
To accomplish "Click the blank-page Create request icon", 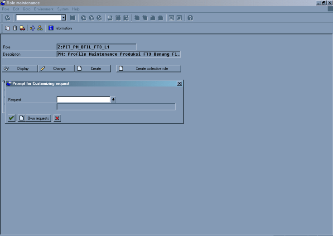I will click(21, 118).
